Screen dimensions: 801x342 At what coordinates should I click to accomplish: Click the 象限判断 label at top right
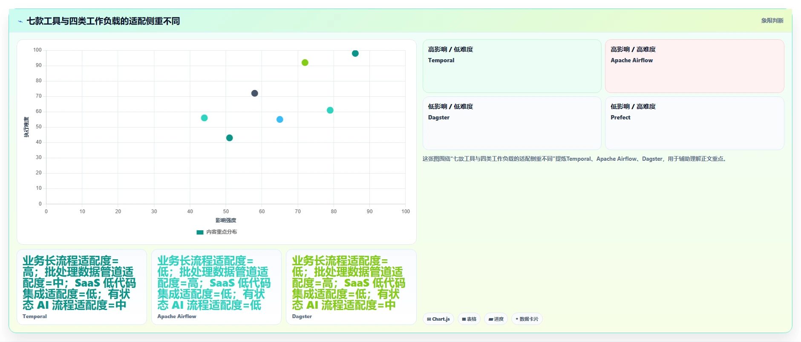coord(772,20)
